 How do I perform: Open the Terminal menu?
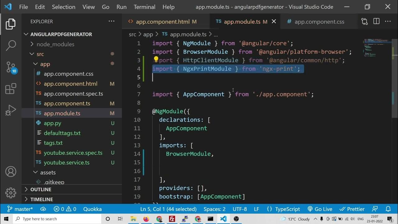(144, 7)
